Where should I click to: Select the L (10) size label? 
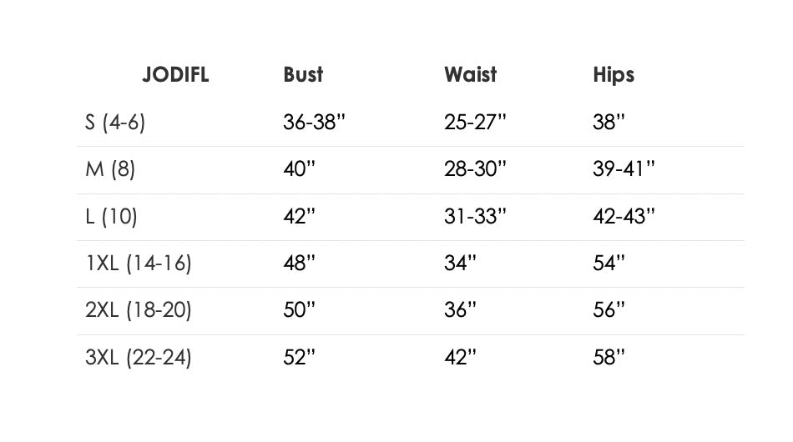[111, 217]
